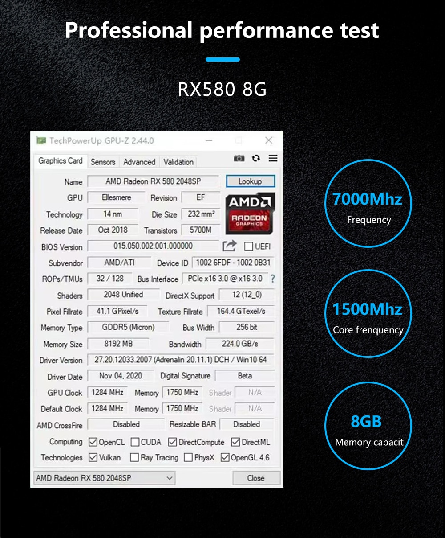This screenshot has height=538, width=445.
Task: Close the GPU-Z window with the X
Action: [x=269, y=140]
